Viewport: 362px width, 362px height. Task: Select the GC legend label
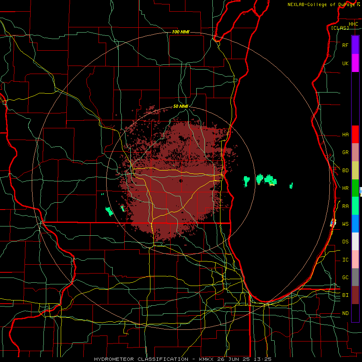345,277
